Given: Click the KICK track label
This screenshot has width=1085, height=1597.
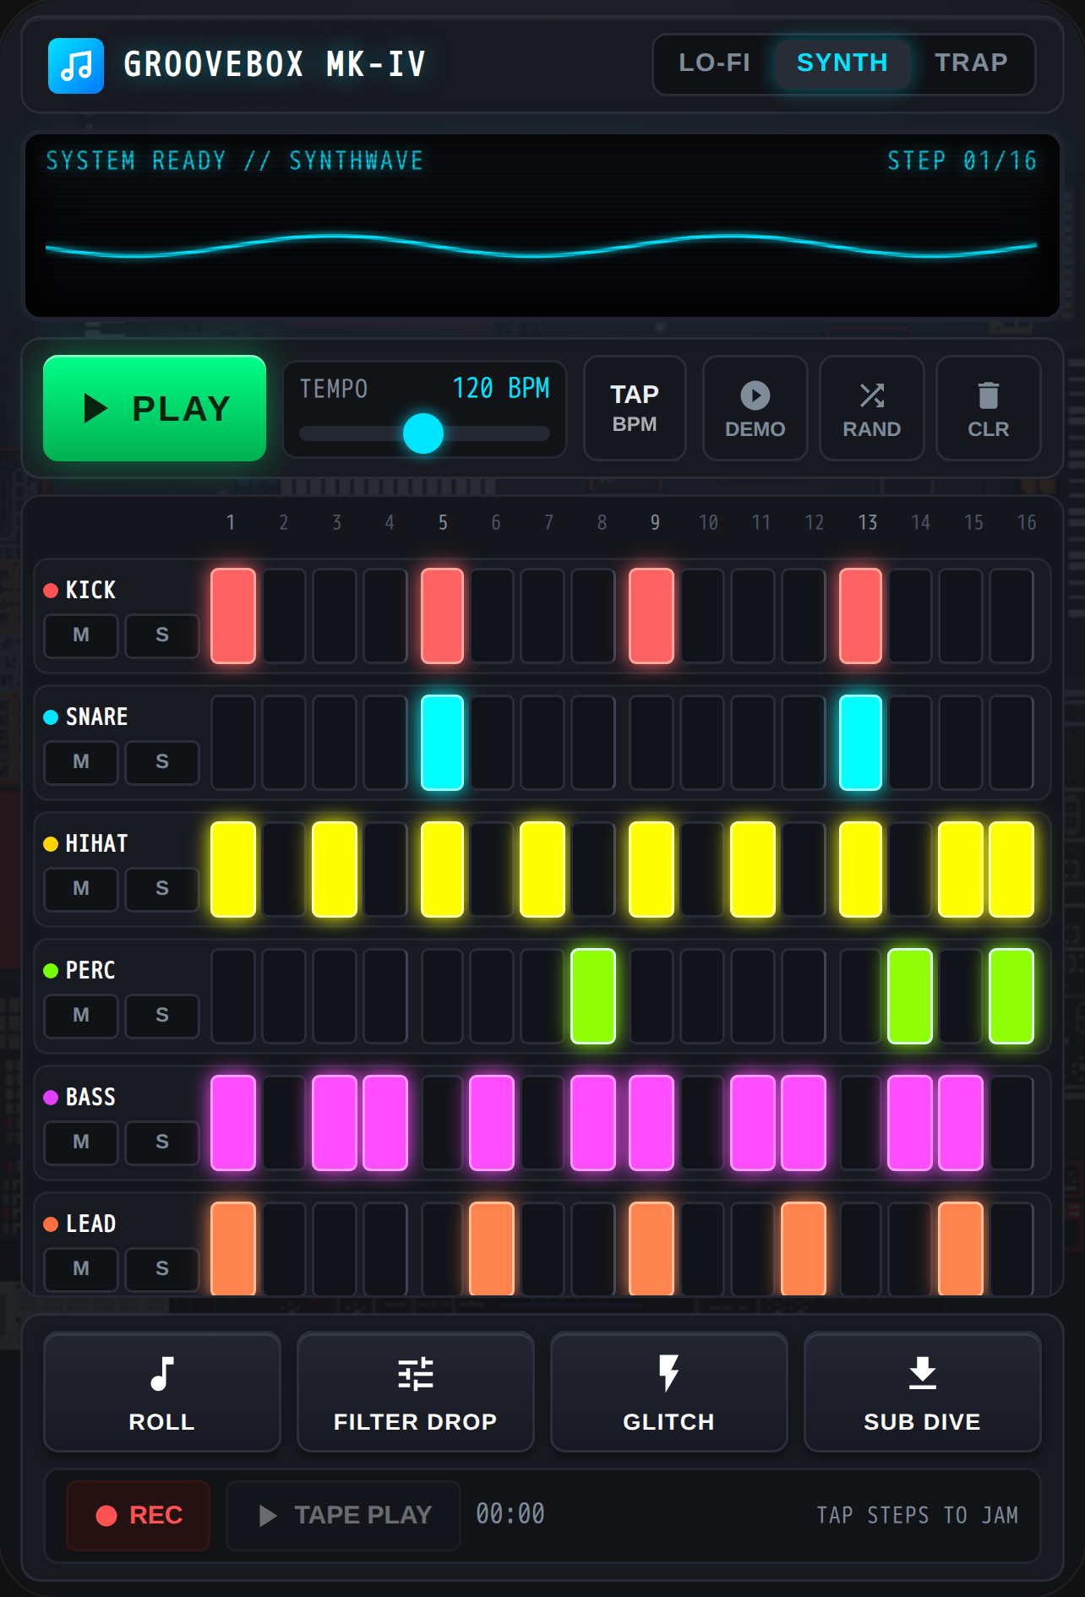Looking at the screenshot, I should tap(90, 590).
